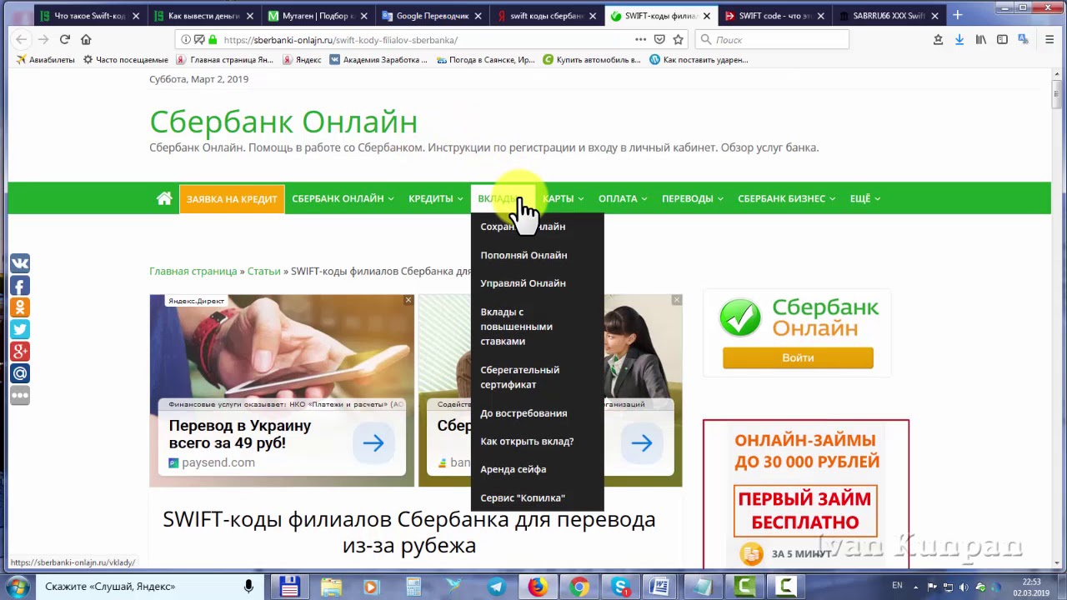Toggle Firefox sidebar view icon

click(1002, 39)
